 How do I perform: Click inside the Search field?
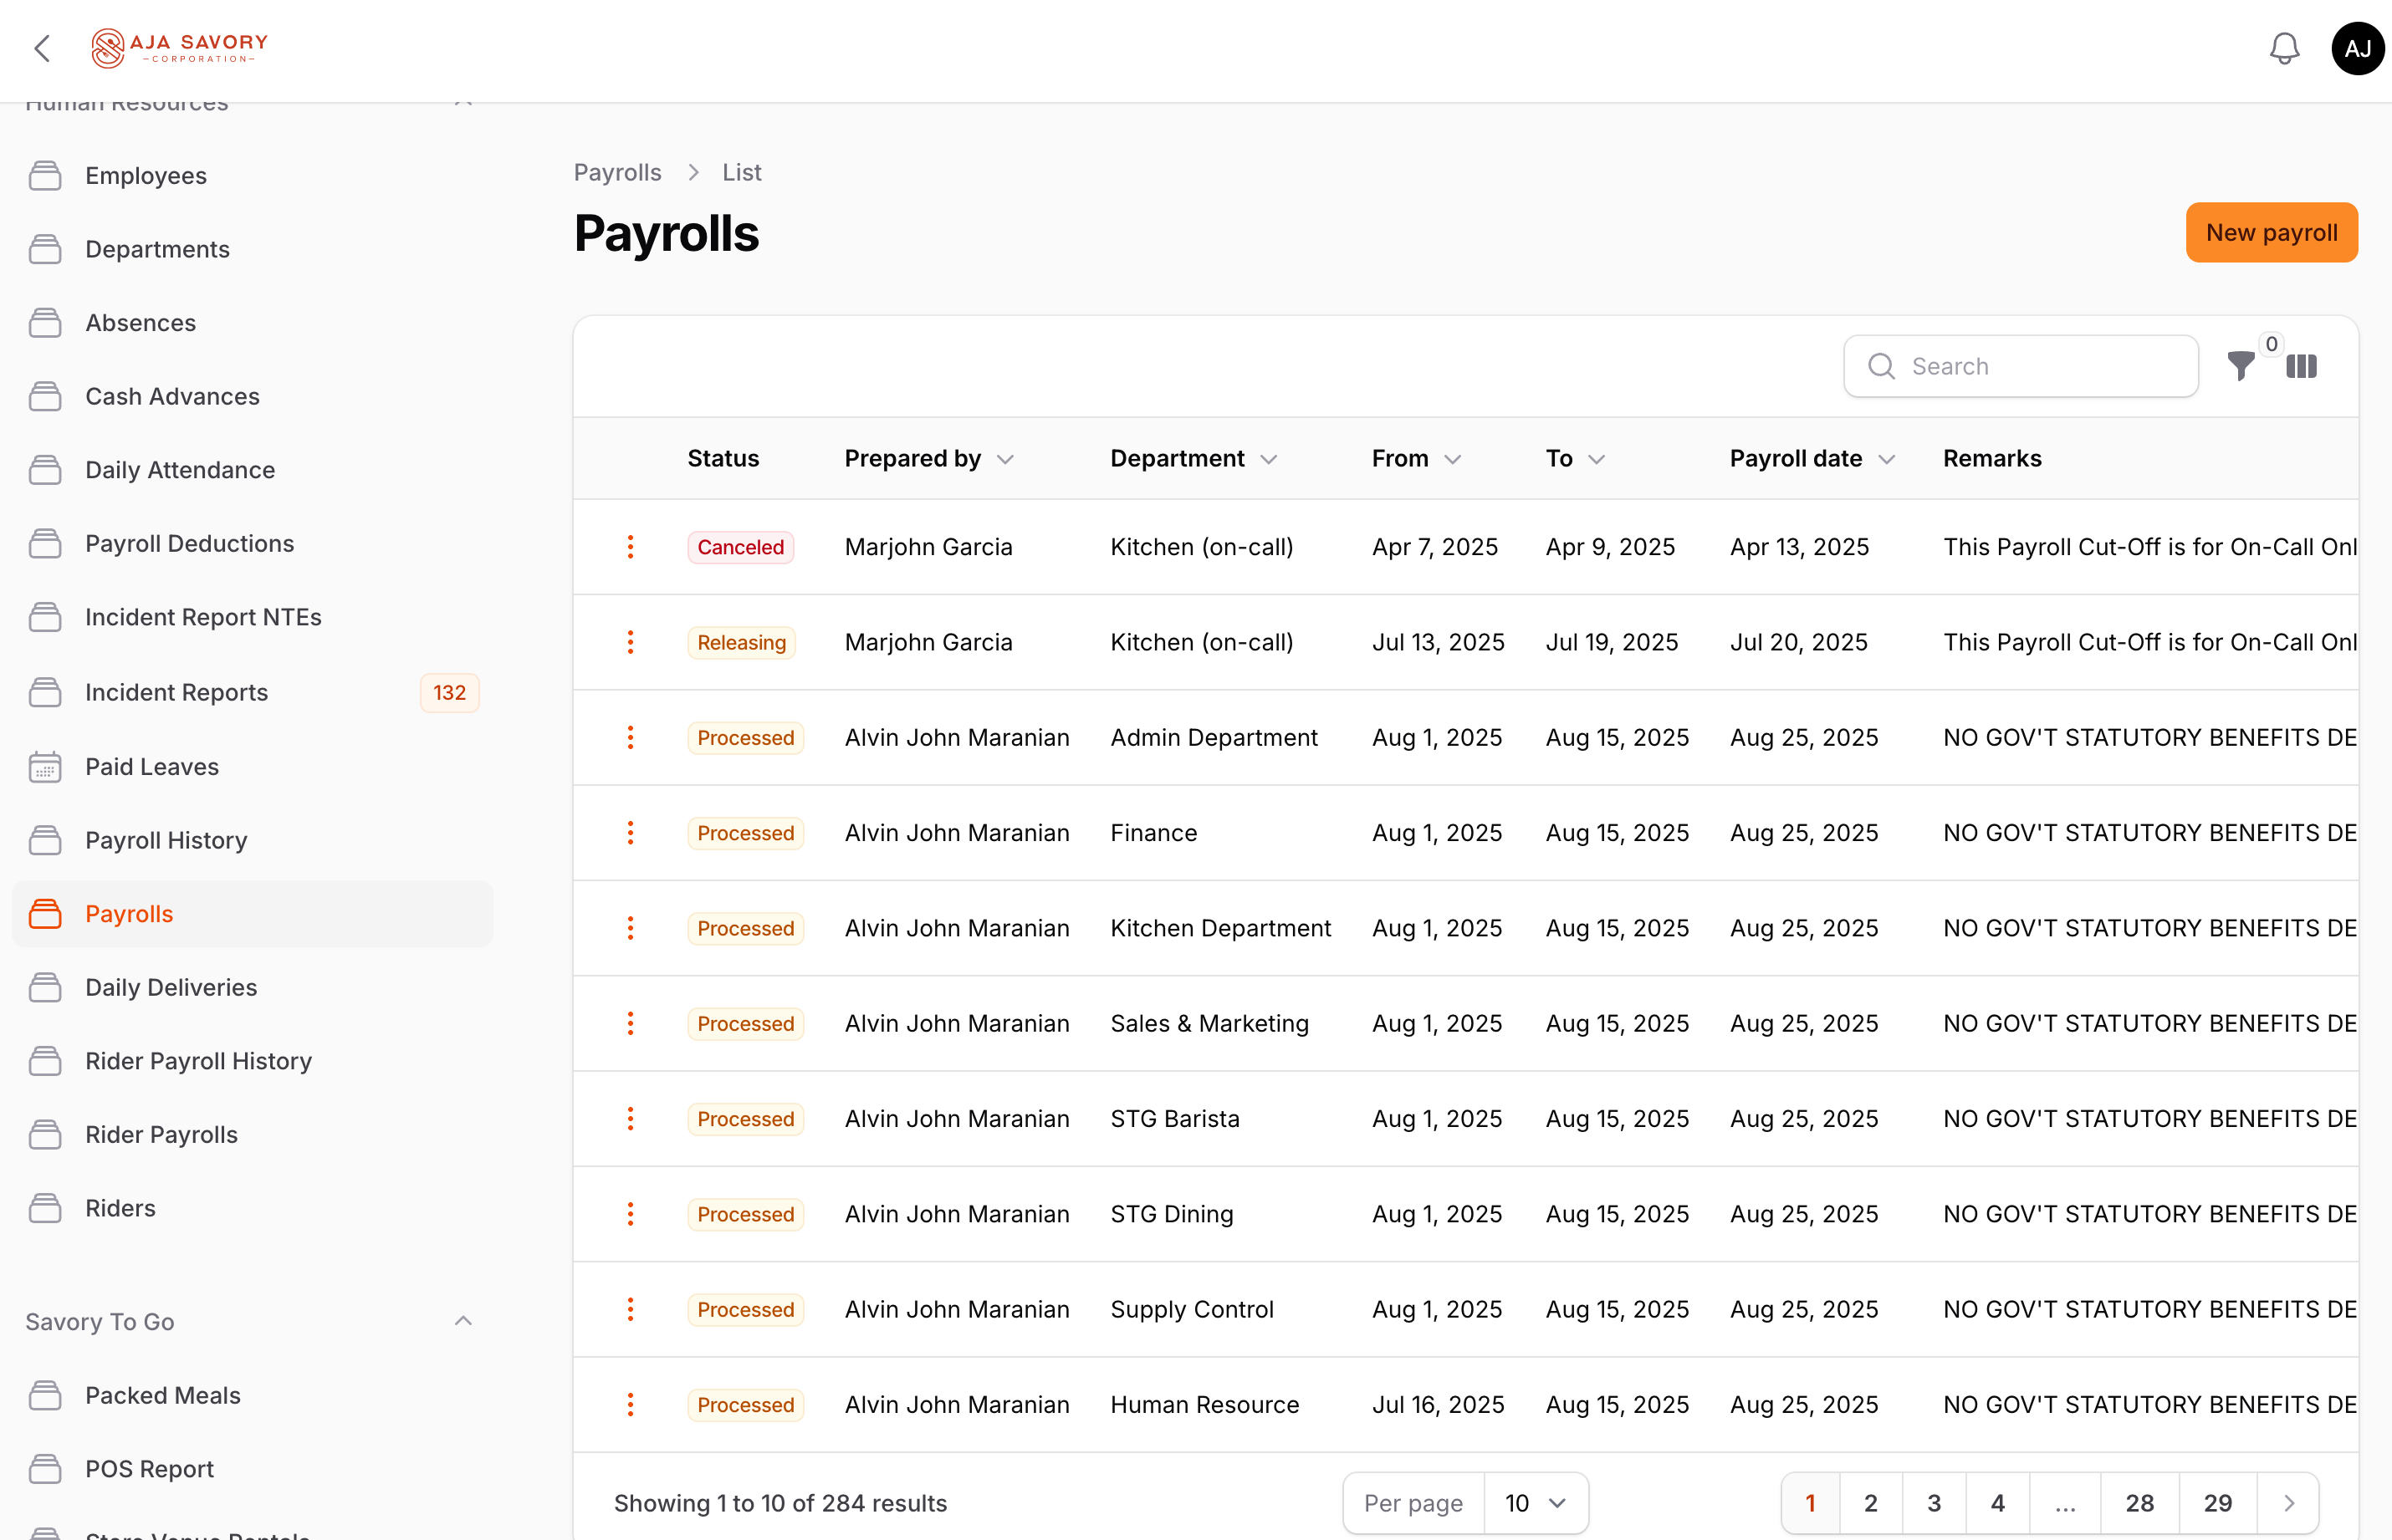(2021, 366)
